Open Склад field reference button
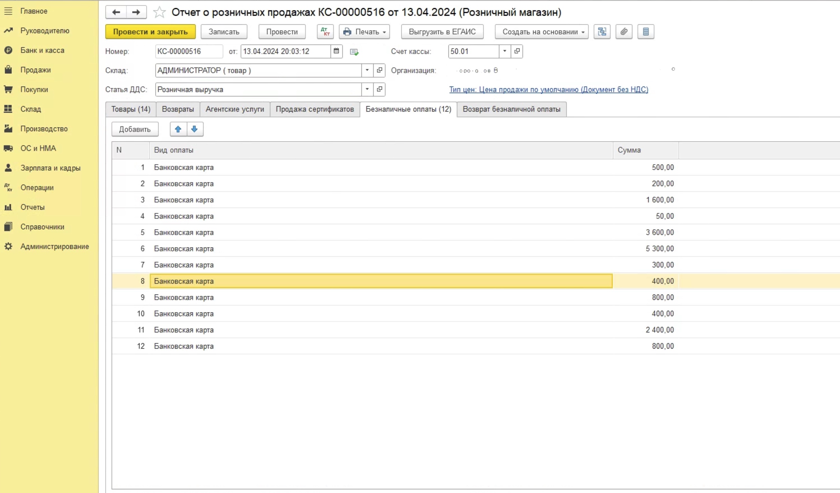 [x=379, y=70]
